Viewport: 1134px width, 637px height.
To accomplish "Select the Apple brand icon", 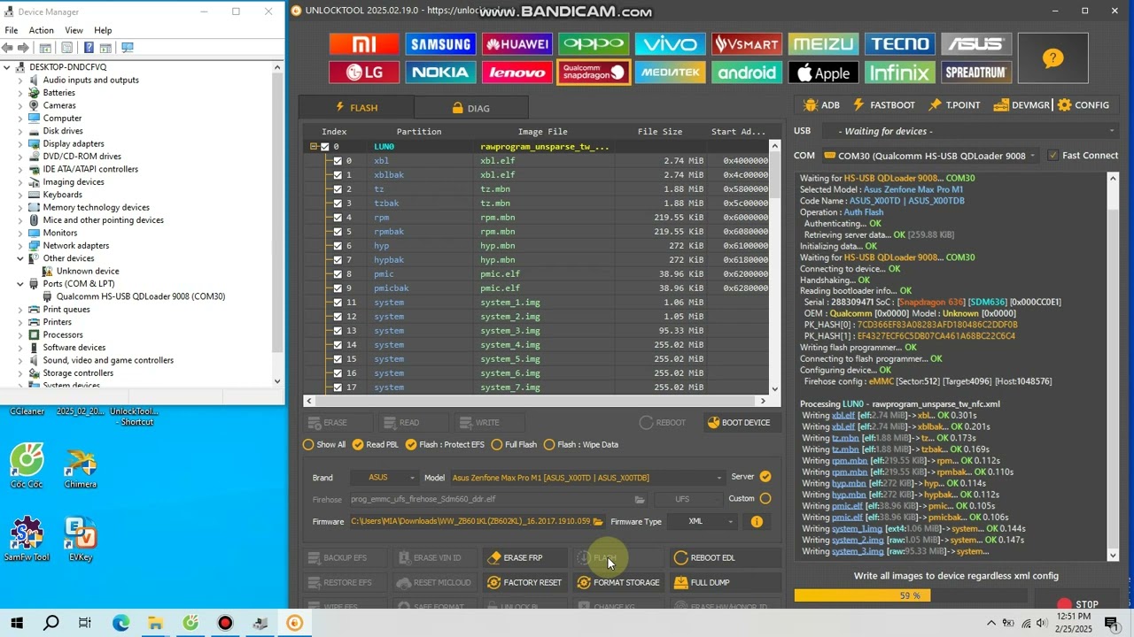I will (x=823, y=73).
